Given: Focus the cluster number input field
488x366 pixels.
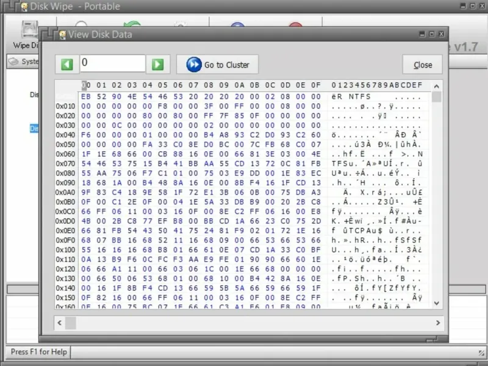Looking at the screenshot, I should point(113,63).
